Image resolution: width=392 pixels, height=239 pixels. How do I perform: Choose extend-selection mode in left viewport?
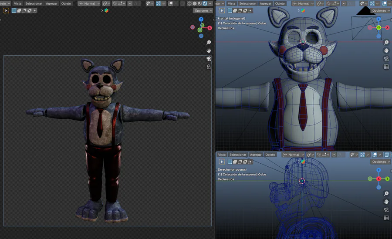pos(19,10)
